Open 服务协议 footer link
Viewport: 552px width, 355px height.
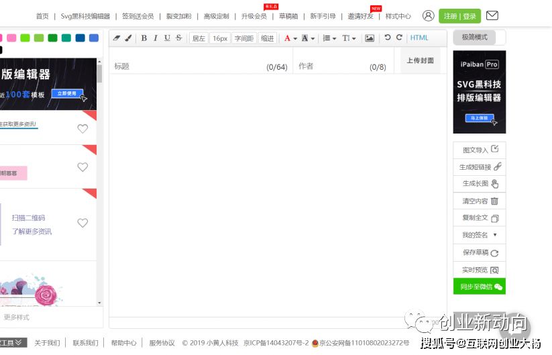click(x=162, y=343)
